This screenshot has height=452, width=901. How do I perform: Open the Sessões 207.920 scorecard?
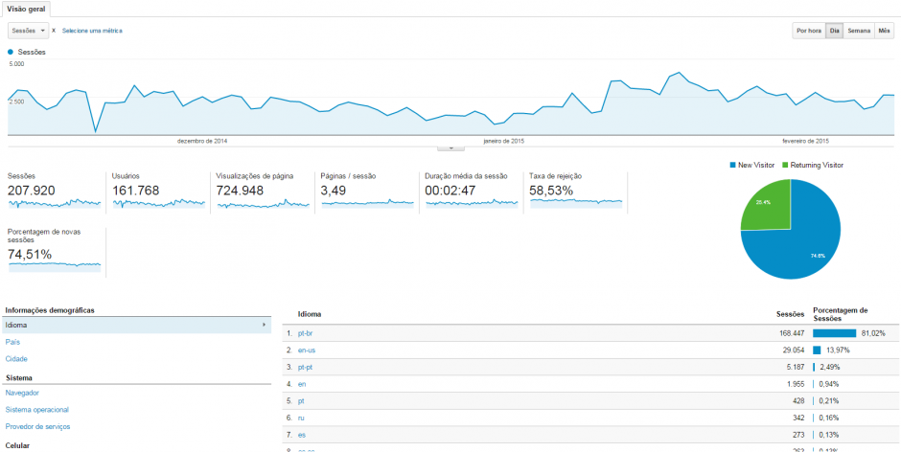pos(54,192)
